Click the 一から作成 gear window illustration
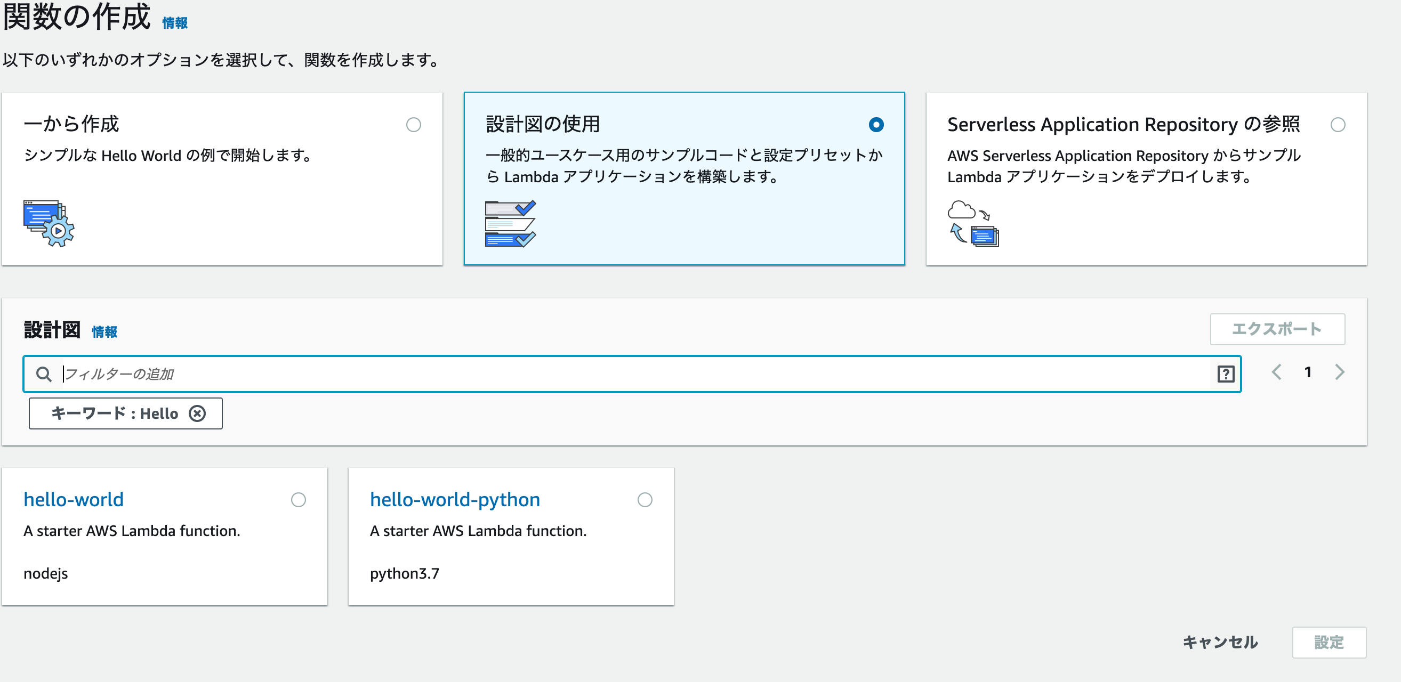The height and width of the screenshot is (682, 1401). pos(49,223)
